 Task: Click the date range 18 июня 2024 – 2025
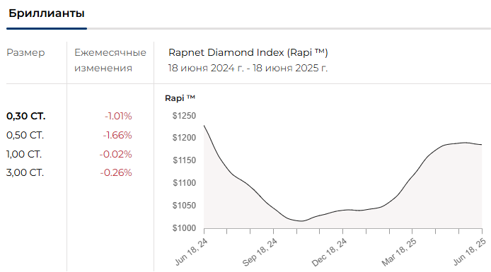point(248,68)
